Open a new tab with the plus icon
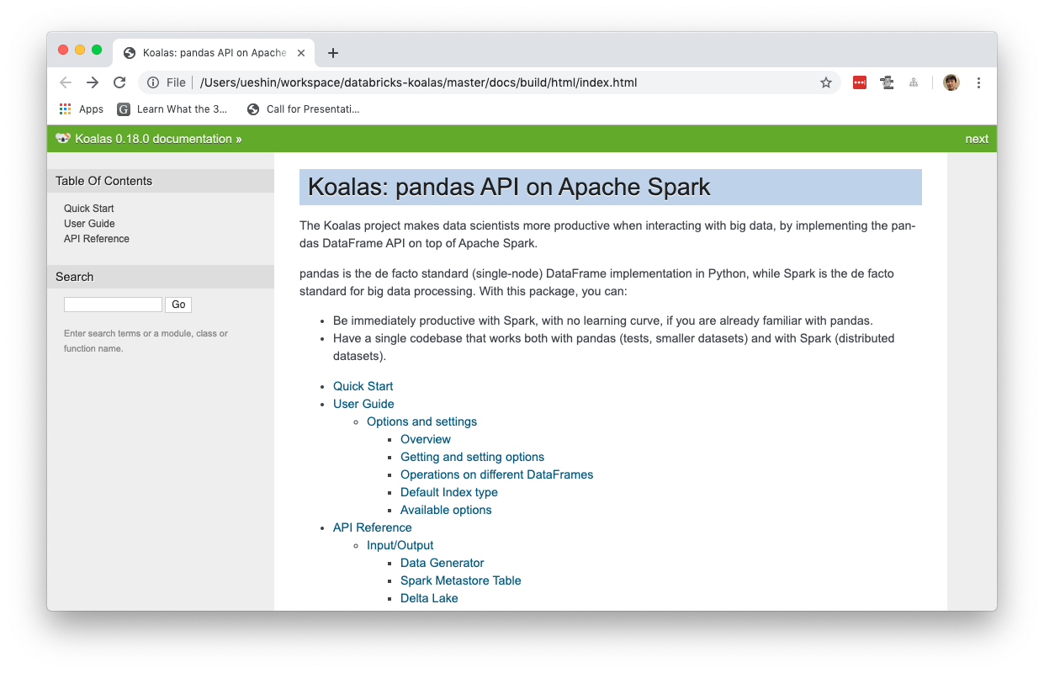 click(333, 53)
